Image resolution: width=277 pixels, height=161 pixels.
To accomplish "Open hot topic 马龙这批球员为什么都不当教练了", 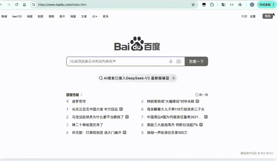I will pos(98,117).
